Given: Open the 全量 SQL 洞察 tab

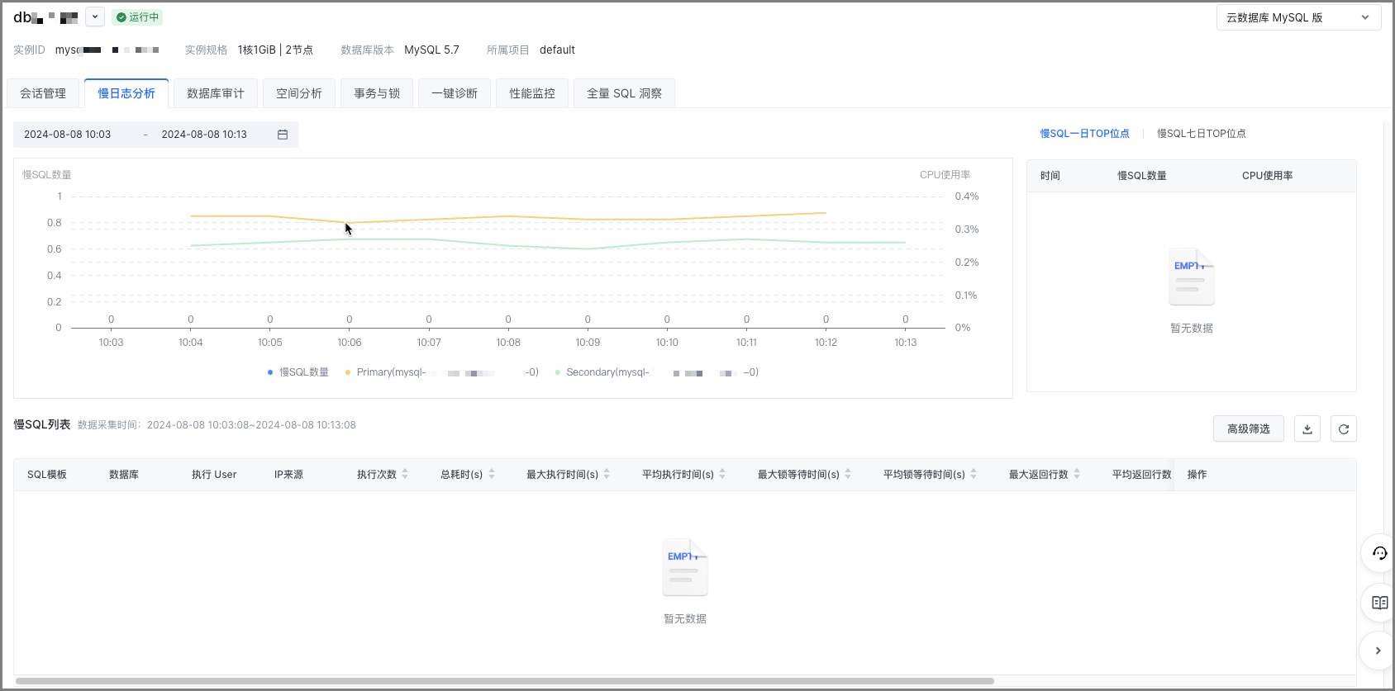Looking at the screenshot, I should (625, 93).
